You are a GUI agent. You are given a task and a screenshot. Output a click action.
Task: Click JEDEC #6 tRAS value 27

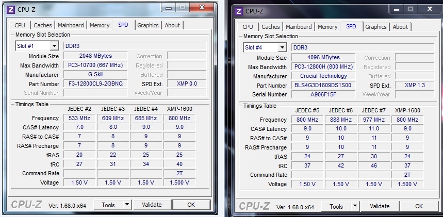pyautogui.click(x=341, y=157)
